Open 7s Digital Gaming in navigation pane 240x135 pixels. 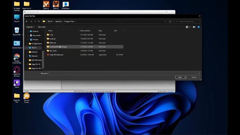[x=37, y=43]
